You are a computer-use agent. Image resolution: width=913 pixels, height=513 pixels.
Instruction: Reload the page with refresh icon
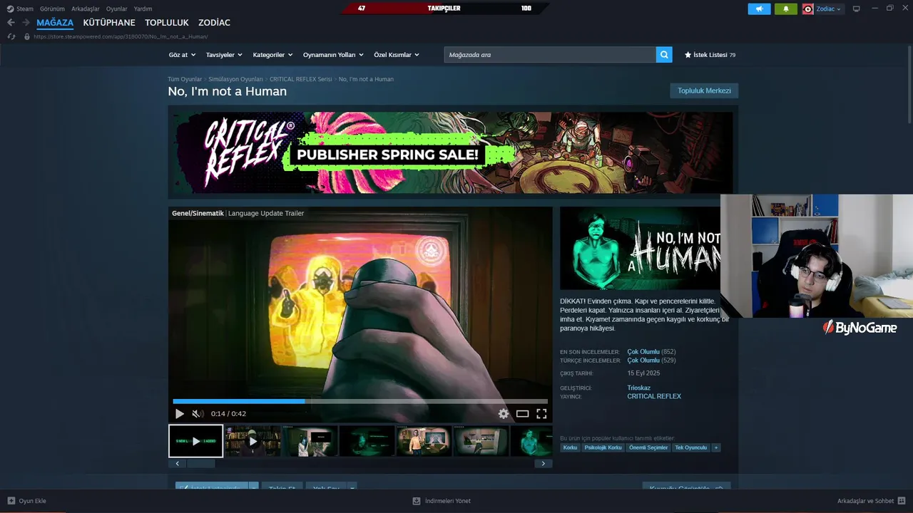11,36
